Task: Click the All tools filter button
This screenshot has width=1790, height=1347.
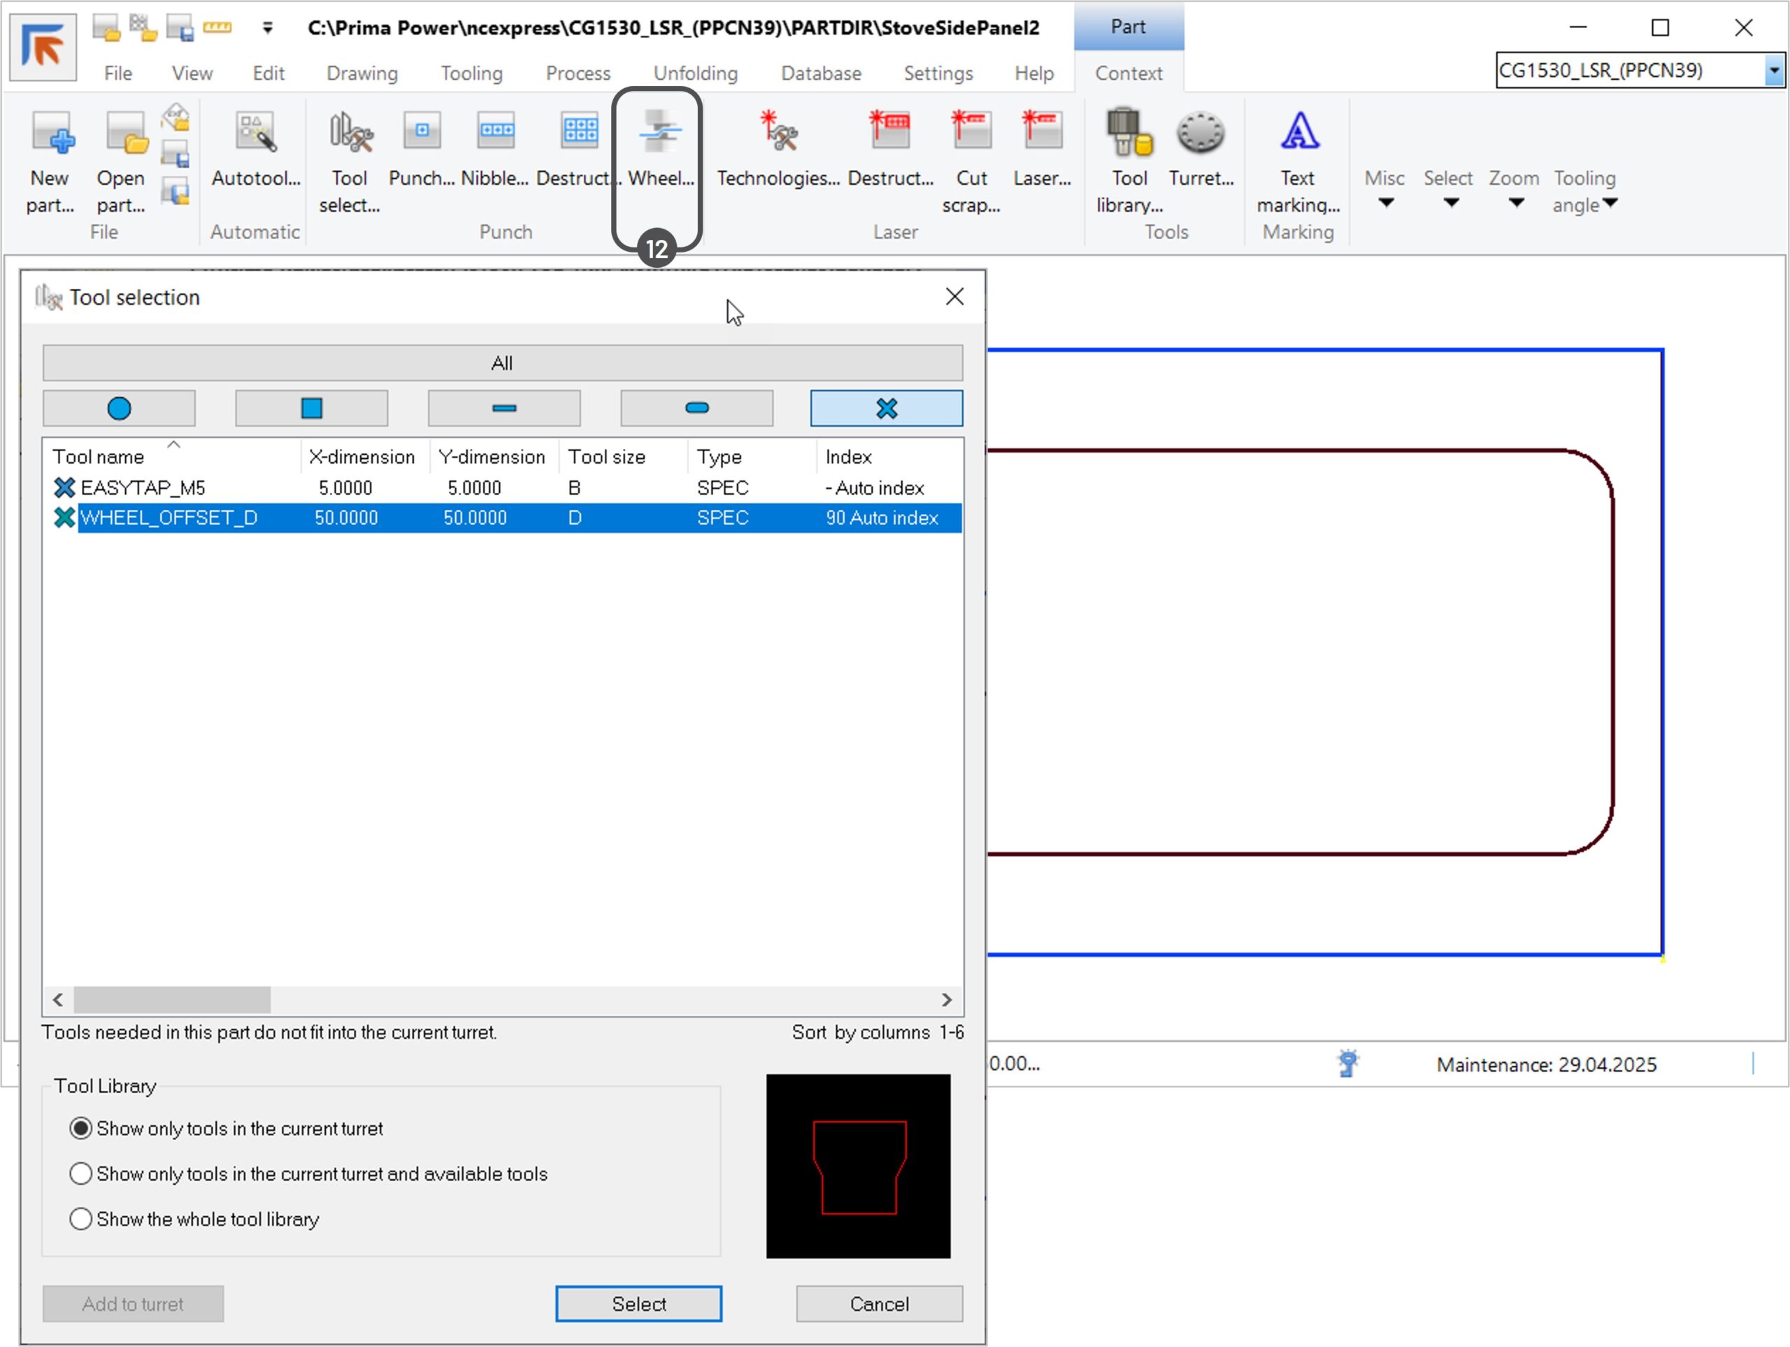Action: click(503, 363)
